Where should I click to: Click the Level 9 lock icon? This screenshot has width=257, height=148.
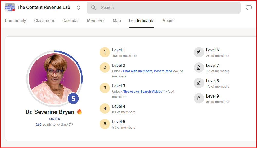point(199,98)
